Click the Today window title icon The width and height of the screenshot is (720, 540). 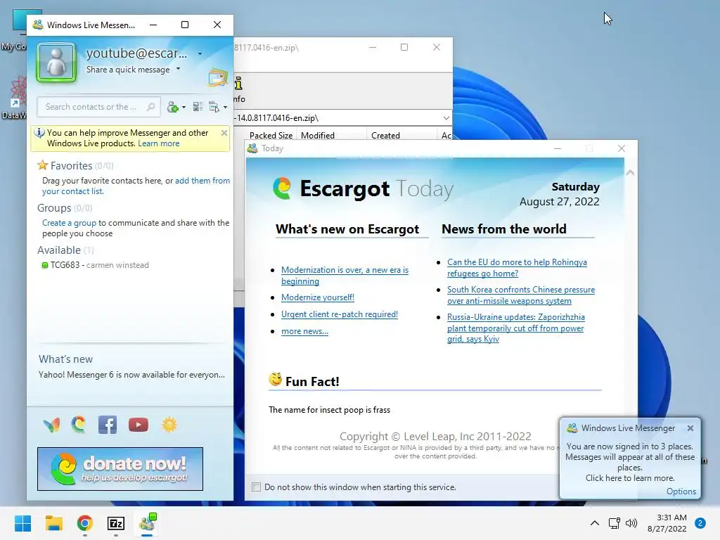[x=252, y=148]
